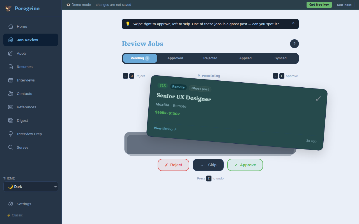Open the Survey magnifier icon
359x224 pixels.
pyautogui.click(x=11, y=147)
